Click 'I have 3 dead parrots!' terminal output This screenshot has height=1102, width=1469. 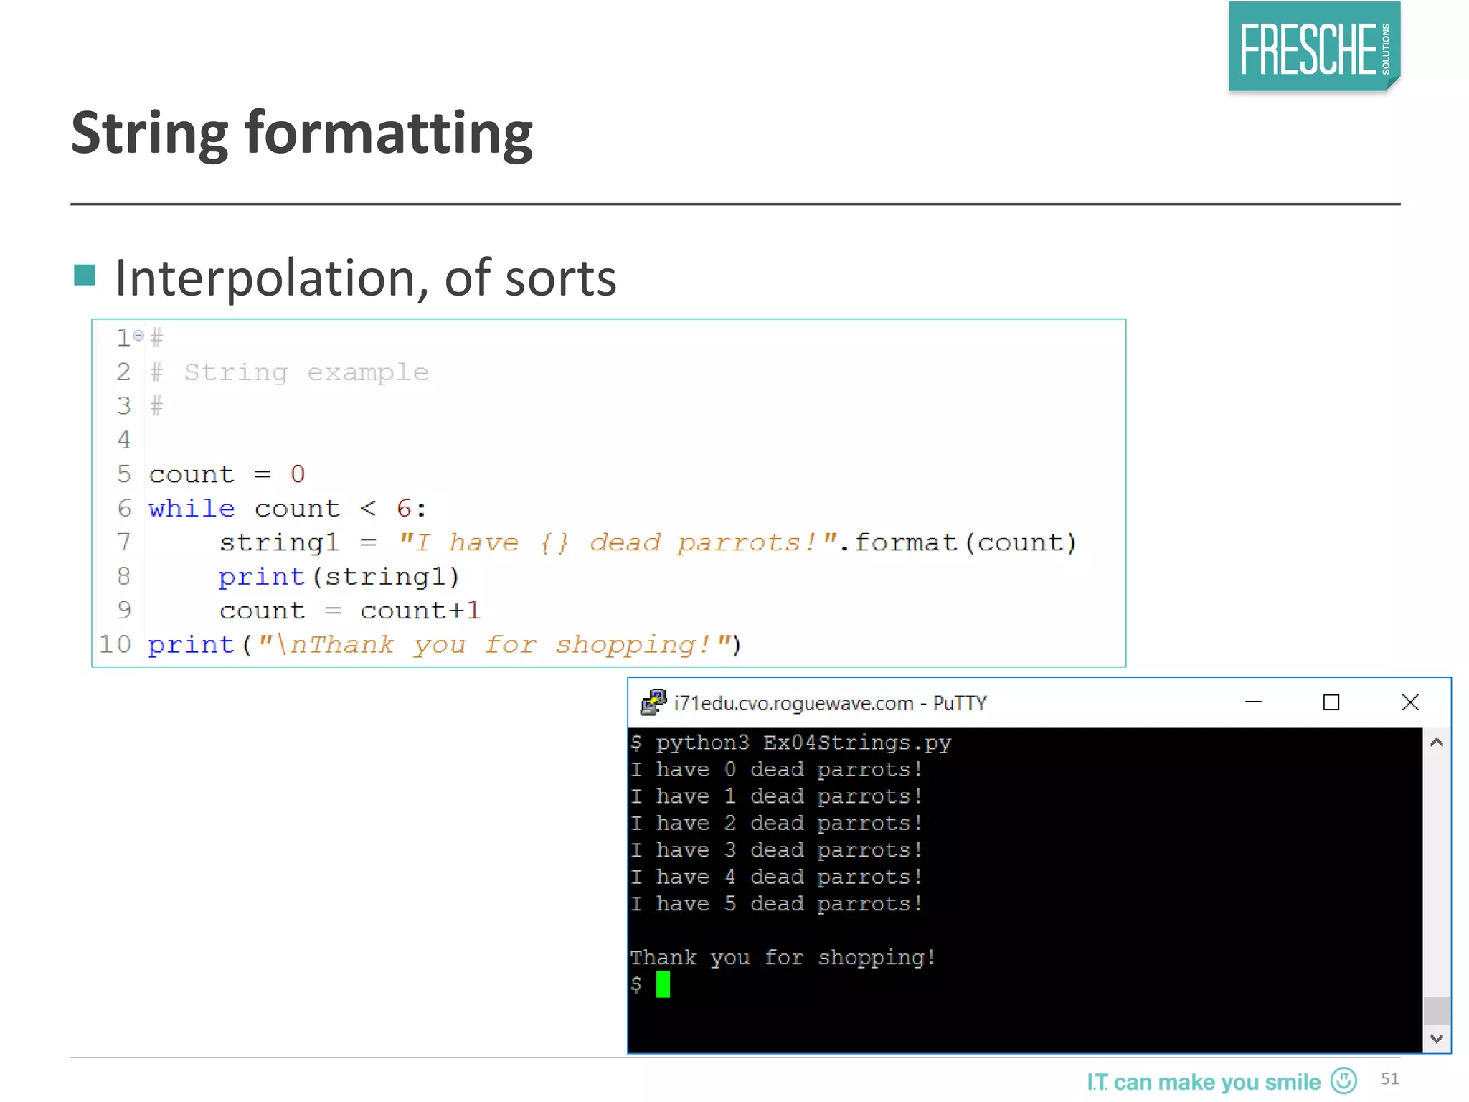tap(776, 850)
